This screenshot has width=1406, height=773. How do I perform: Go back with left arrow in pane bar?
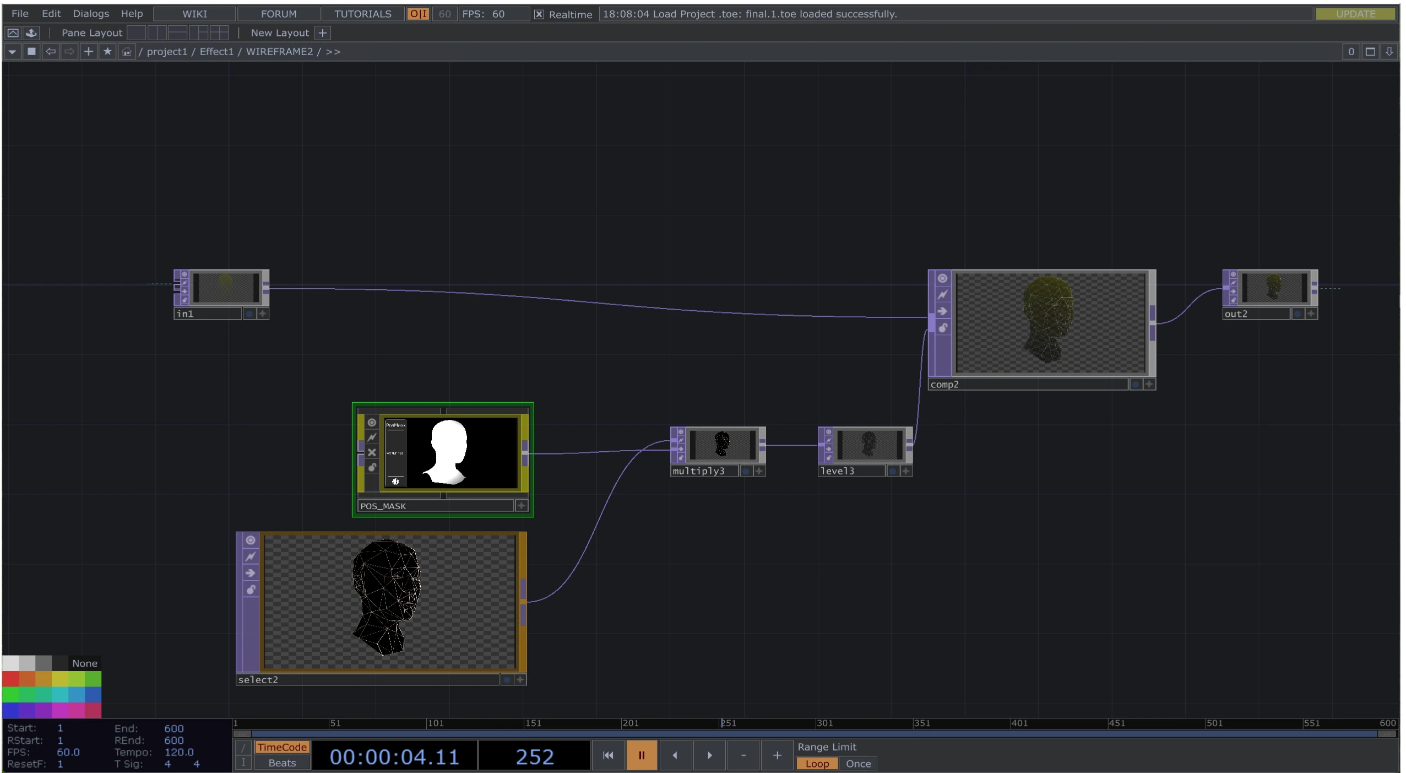[x=51, y=52]
